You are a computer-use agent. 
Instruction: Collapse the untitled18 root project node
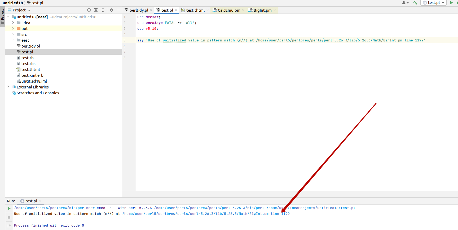click(x=8, y=17)
